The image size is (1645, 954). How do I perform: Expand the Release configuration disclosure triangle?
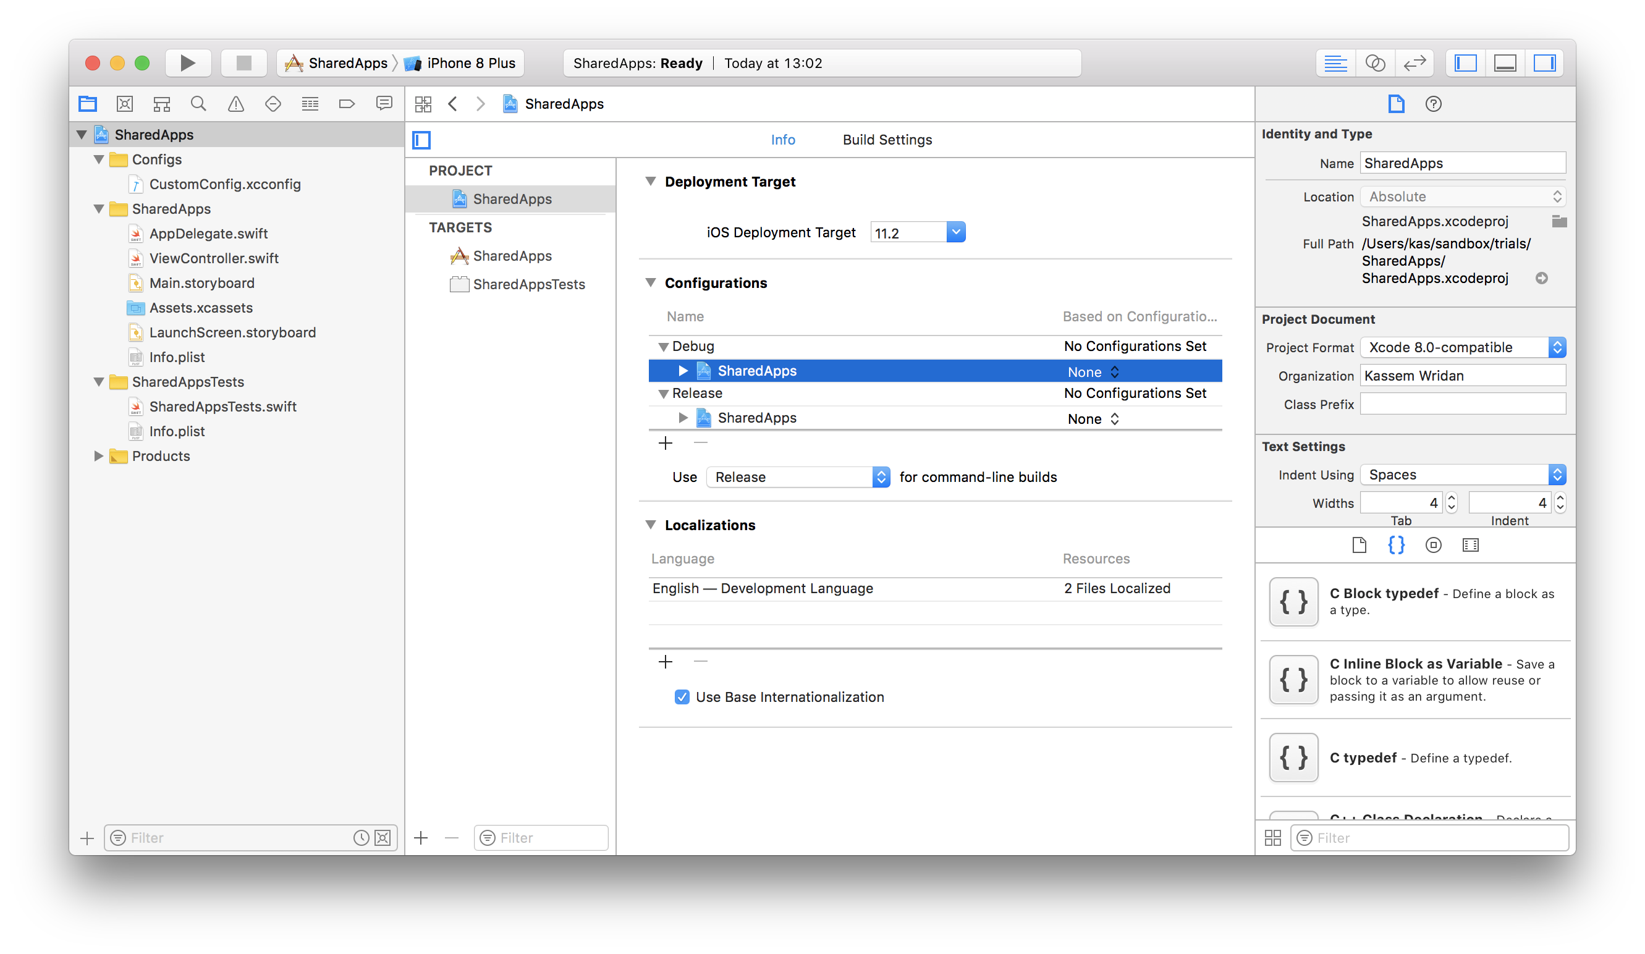coord(662,393)
